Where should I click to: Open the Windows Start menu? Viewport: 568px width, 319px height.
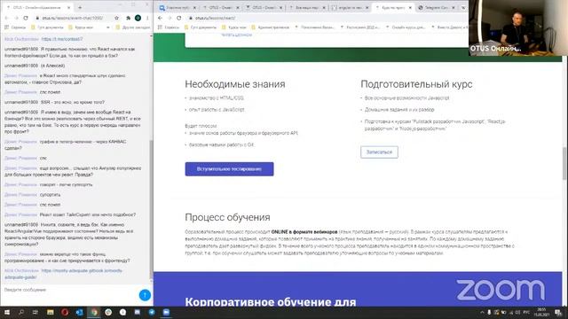pyautogui.click(x=7, y=312)
